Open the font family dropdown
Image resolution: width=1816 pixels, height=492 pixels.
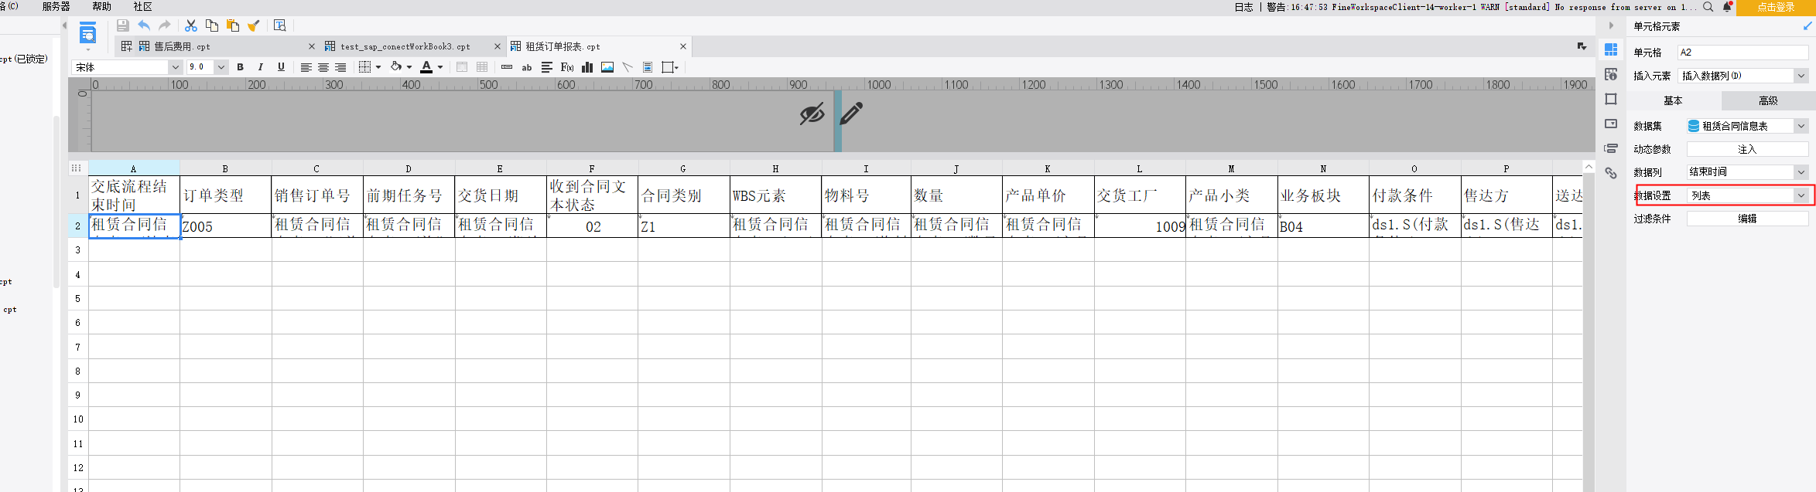click(x=175, y=67)
